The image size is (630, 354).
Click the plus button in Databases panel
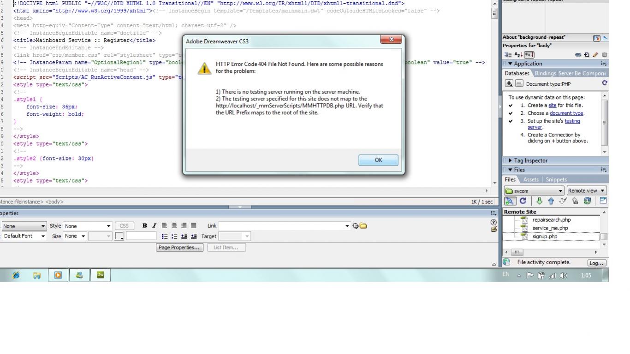(x=509, y=83)
